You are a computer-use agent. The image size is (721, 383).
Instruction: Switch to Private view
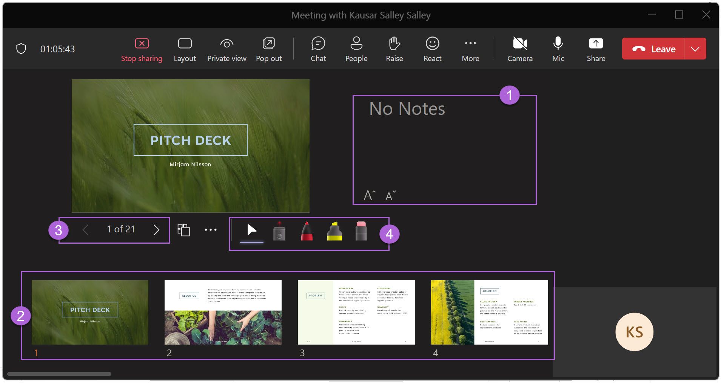pyautogui.click(x=226, y=48)
